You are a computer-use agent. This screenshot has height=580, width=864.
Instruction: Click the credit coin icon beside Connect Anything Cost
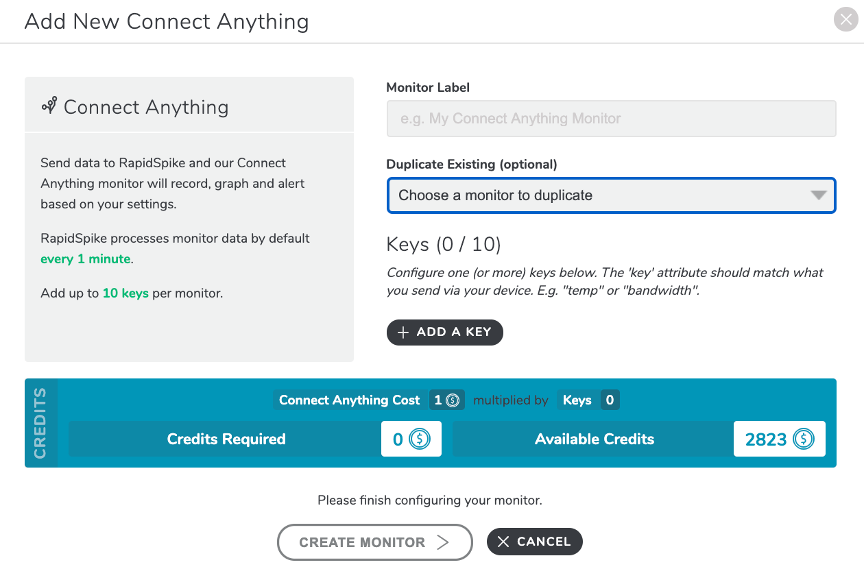[x=453, y=400]
